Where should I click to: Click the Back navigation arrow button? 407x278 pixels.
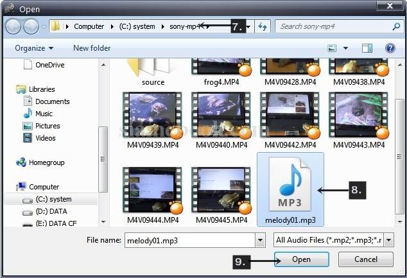pos(13,26)
